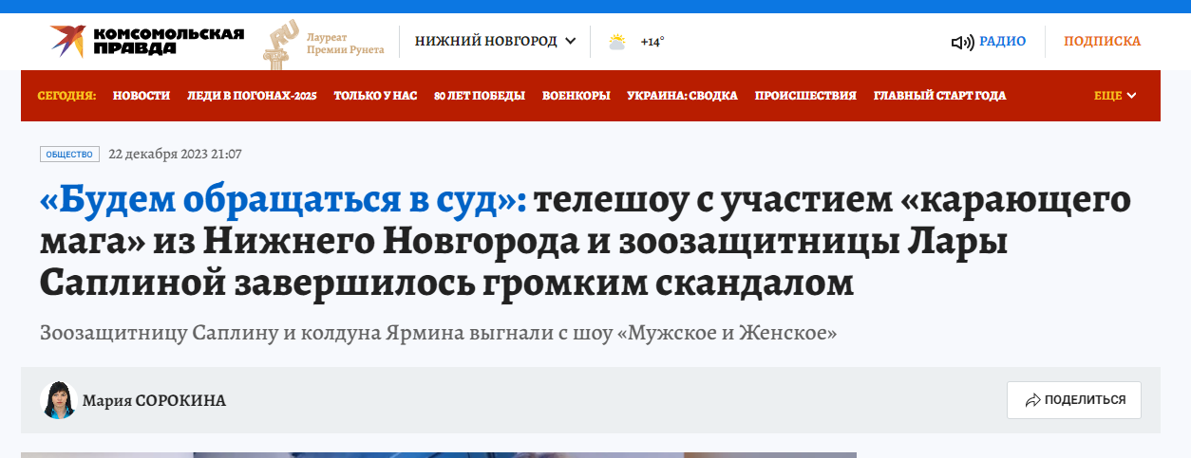Open ЛЕДИ В ПОГОНАХ-2025 section

[x=252, y=96]
